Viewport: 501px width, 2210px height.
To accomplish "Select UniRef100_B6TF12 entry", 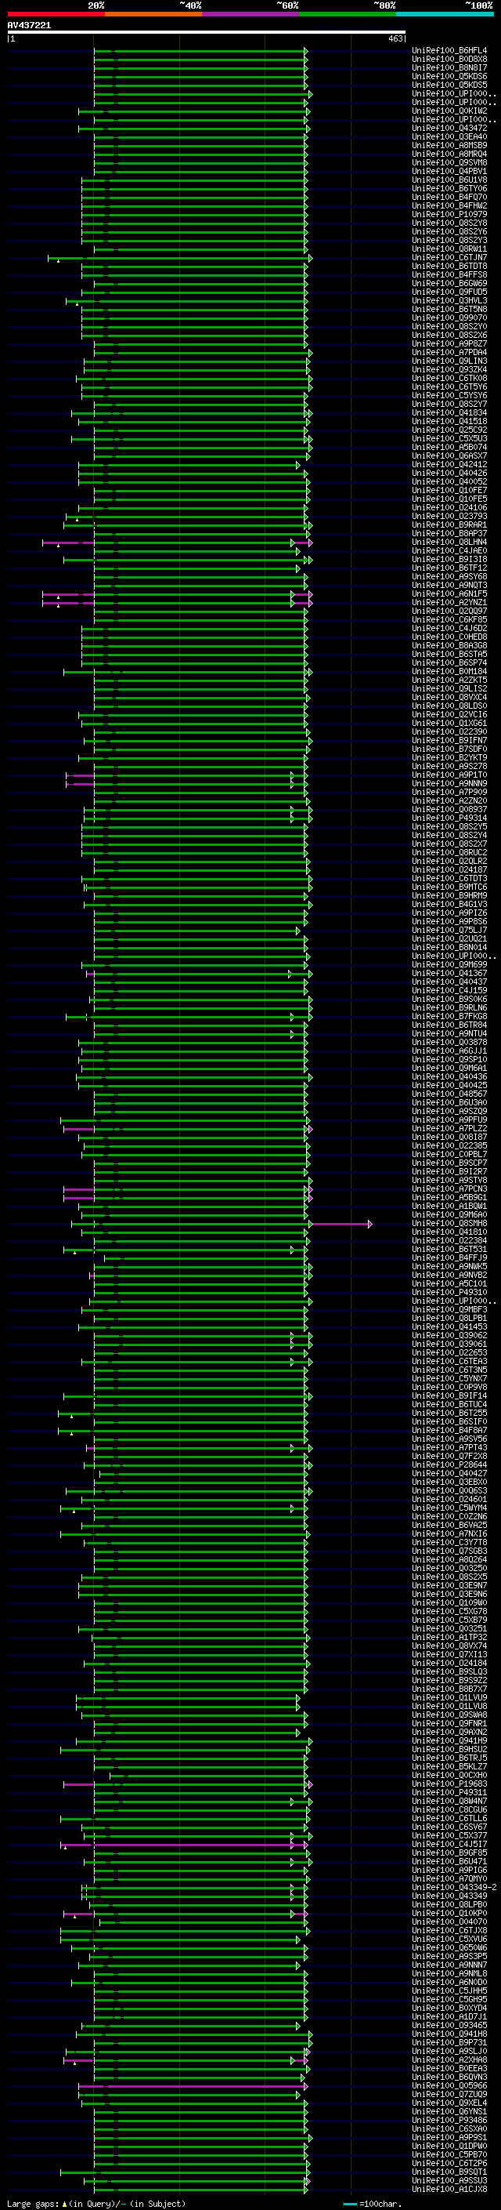I will click(449, 568).
